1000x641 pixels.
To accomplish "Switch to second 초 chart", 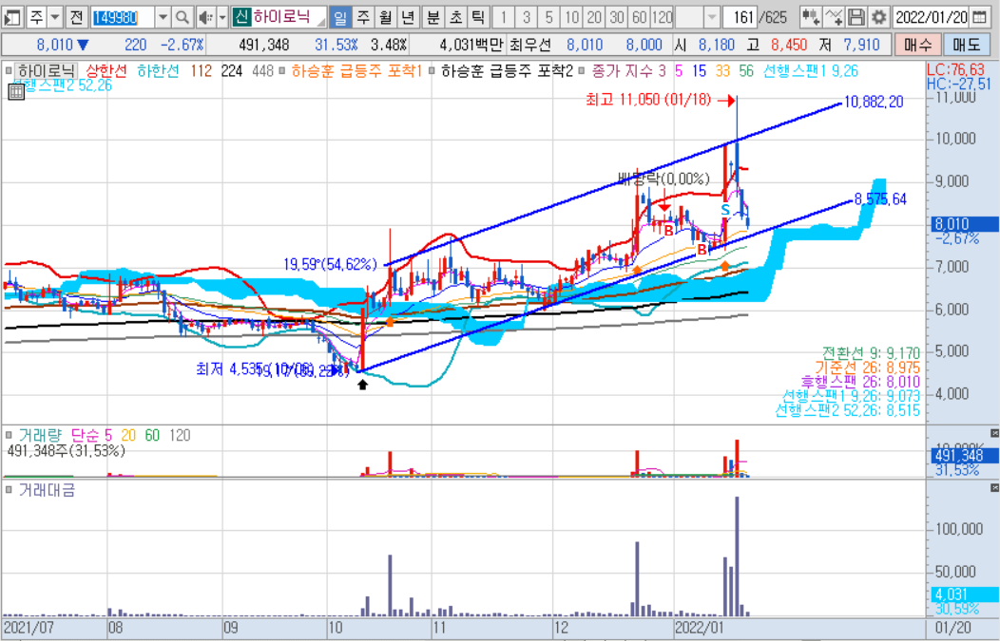I will pyautogui.click(x=455, y=17).
